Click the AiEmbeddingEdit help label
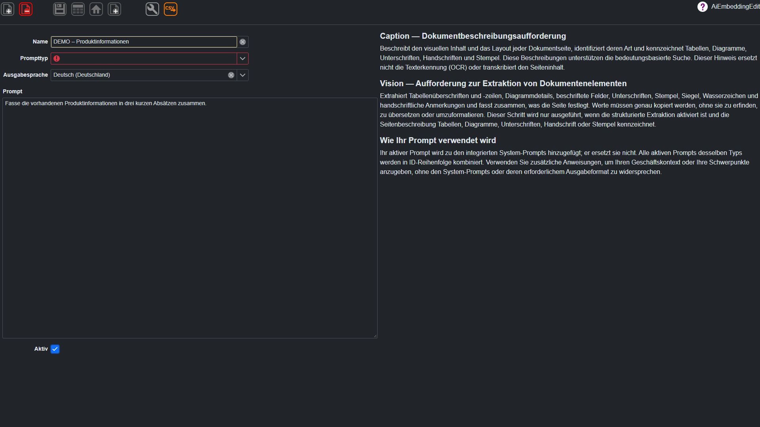The width and height of the screenshot is (760, 427). coord(735,7)
